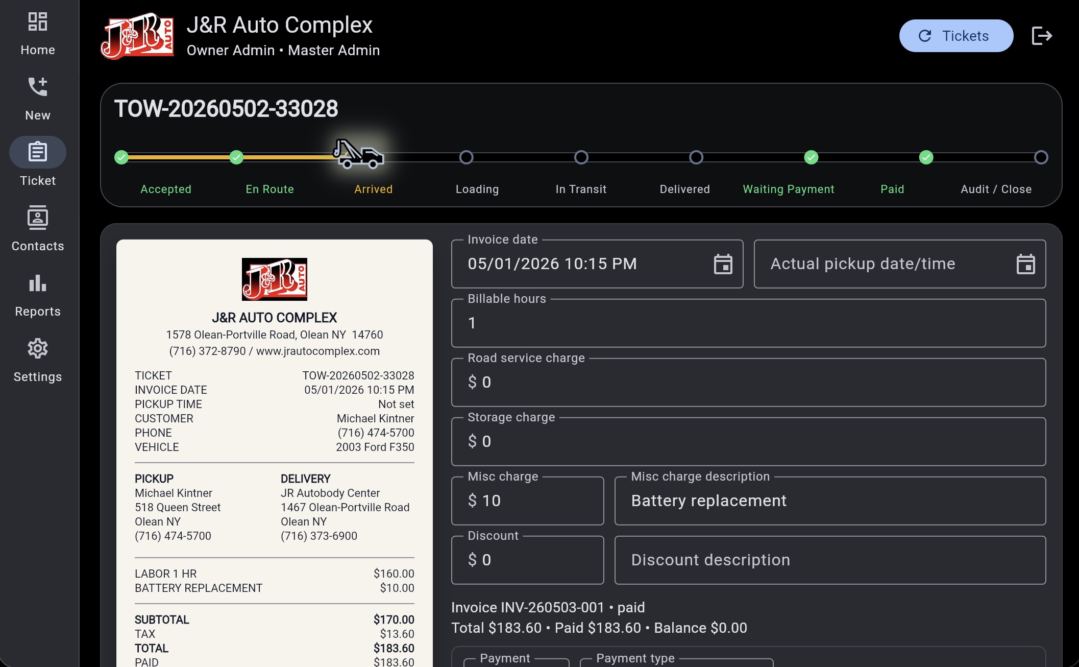Click the Misc charge description field
The height and width of the screenshot is (667, 1079).
830,501
